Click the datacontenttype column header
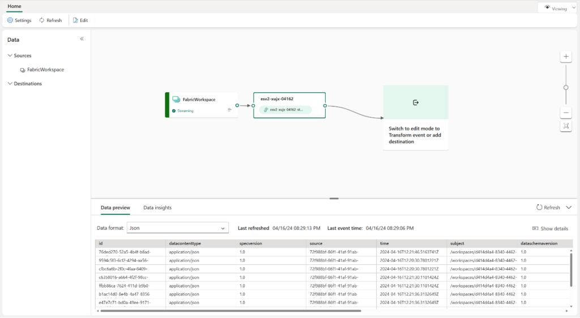This screenshot has height=318, width=580. pos(201,243)
